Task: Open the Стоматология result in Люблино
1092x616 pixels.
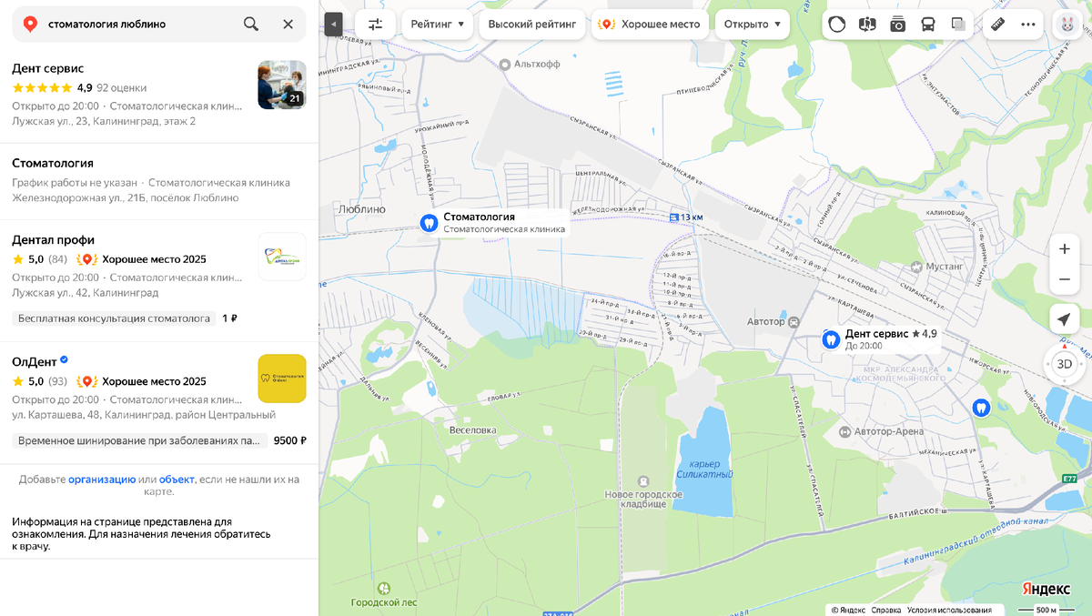Action: (x=53, y=163)
